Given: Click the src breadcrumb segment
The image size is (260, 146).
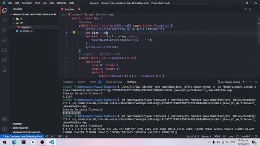Looking at the screenshot, I should [63, 15].
